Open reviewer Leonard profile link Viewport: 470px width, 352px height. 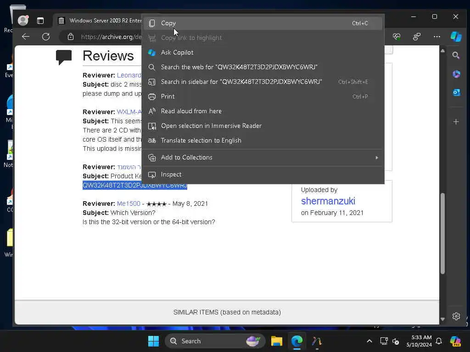tap(129, 75)
